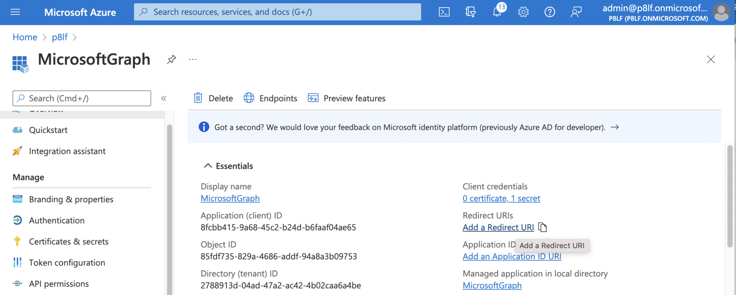The image size is (736, 295).
Task: Open Certificates & secrets menu item
Action: point(69,241)
